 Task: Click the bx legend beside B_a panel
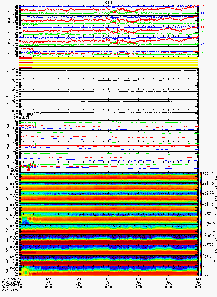(202, 54)
